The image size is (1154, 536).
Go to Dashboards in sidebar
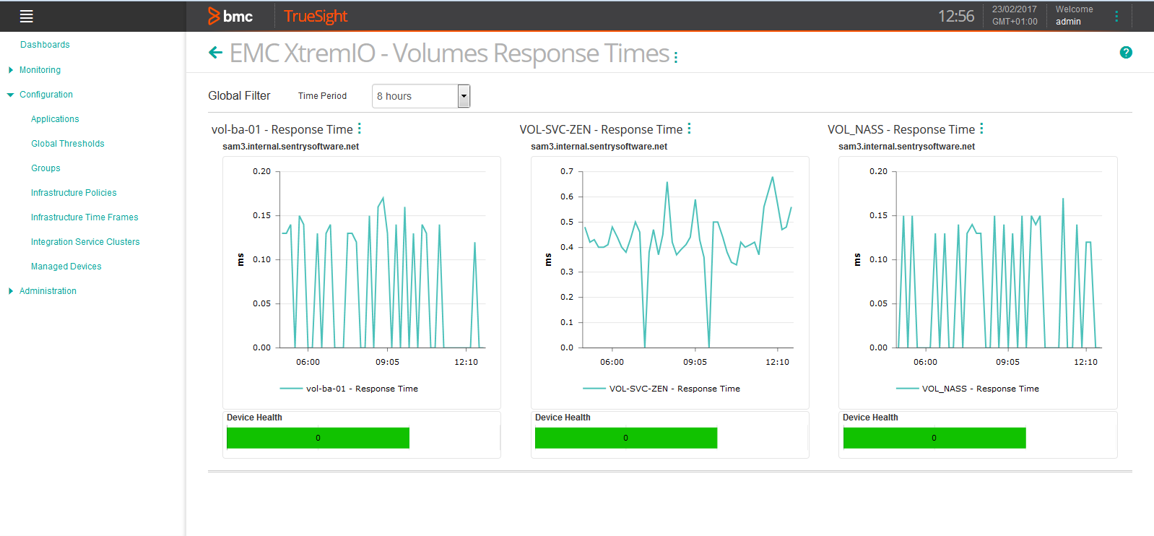(x=45, y=45)
